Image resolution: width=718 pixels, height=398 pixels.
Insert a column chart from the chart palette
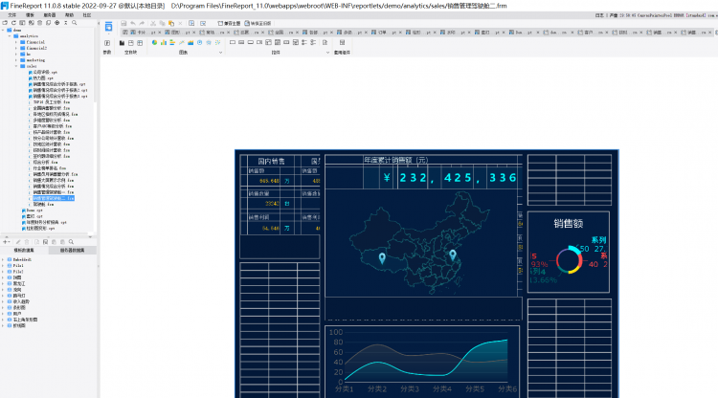[x=164, y=42]
